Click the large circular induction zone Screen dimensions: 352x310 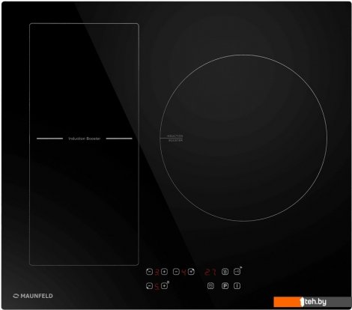[243, 138]
